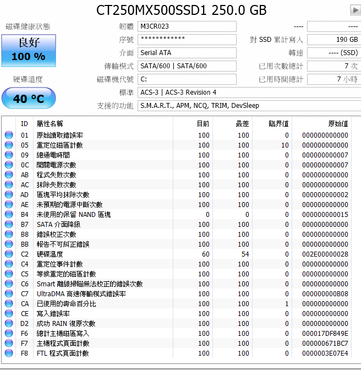Click the 原始值 column header

click(321, 124)
